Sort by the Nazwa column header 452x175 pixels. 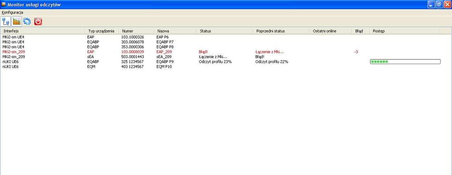pos(176,31)
